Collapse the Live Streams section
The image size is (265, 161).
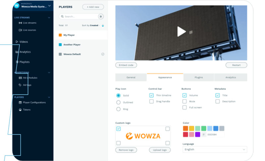point(49,18)
